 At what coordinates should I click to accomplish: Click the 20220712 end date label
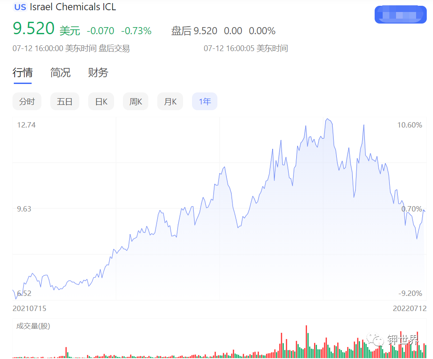click(410, 308)
